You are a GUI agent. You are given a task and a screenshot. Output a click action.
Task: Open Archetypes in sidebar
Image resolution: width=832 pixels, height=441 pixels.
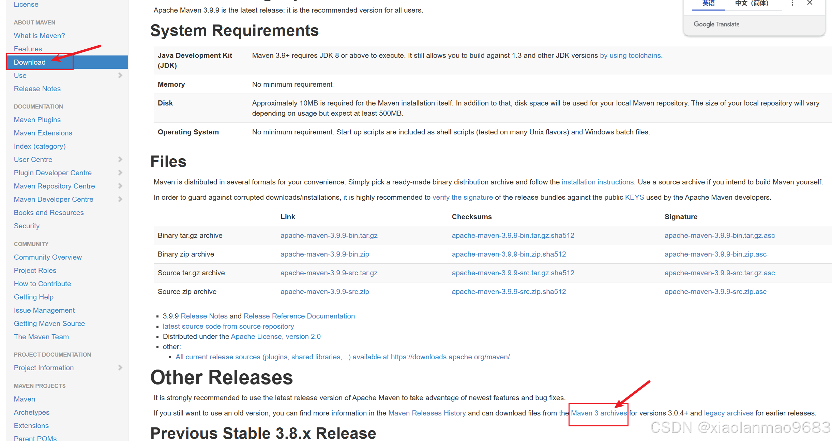pyautogui.click(x=32, y=412)
